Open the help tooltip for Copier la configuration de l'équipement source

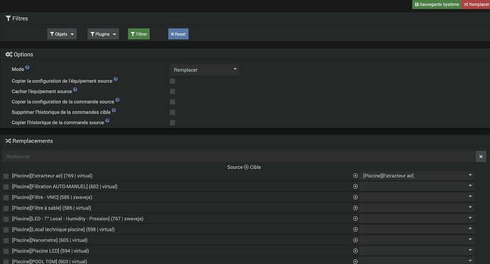pos(116,79)
